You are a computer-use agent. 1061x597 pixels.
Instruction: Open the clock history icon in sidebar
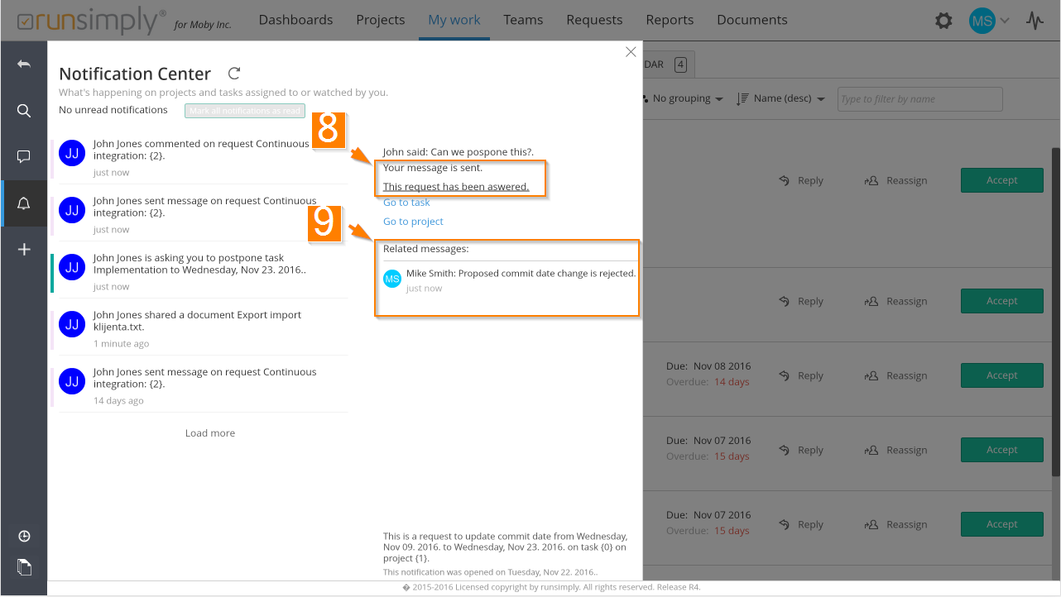pos(24,537)
